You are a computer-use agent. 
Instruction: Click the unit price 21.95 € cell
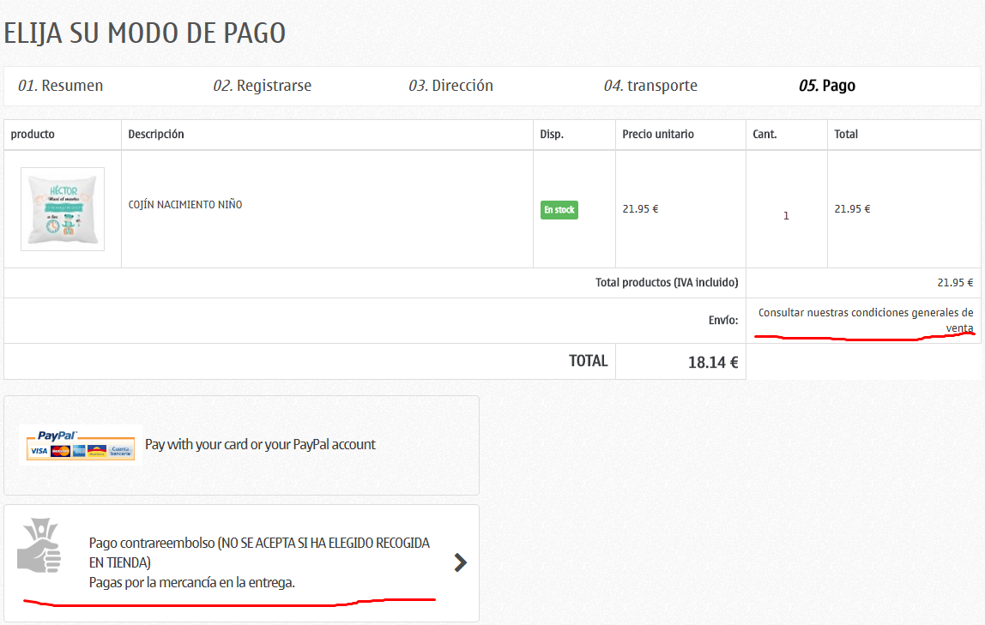(x=640, y=209)
